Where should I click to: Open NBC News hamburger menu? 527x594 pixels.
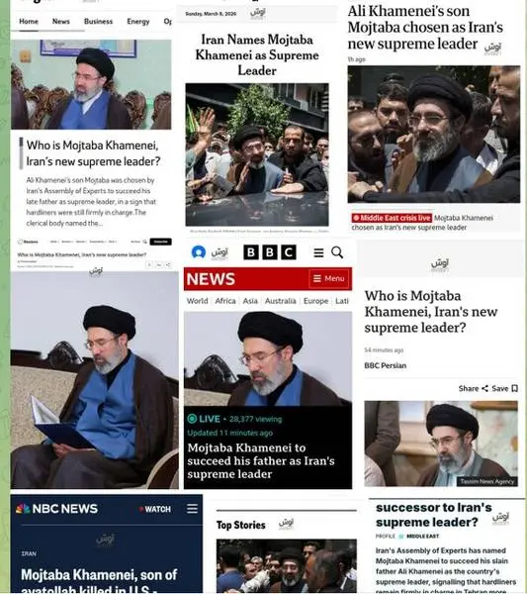tap(192, 509)
